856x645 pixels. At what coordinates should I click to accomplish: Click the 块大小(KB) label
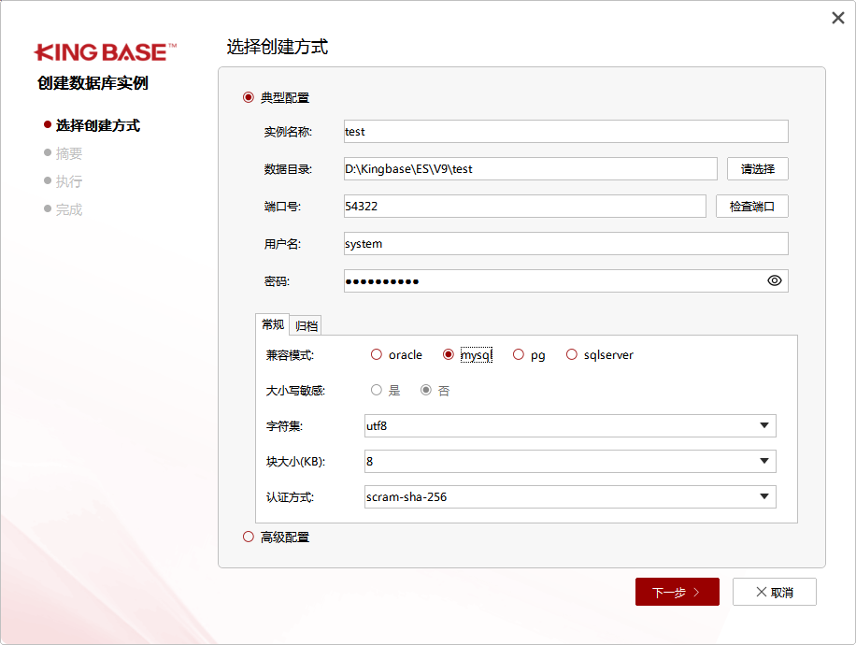[x=295, y=462]
